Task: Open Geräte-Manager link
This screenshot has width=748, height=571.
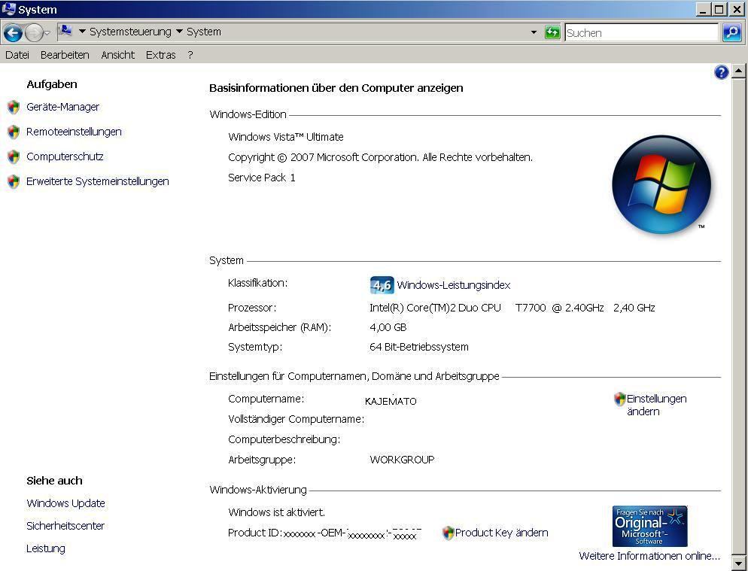Action: 63,107
